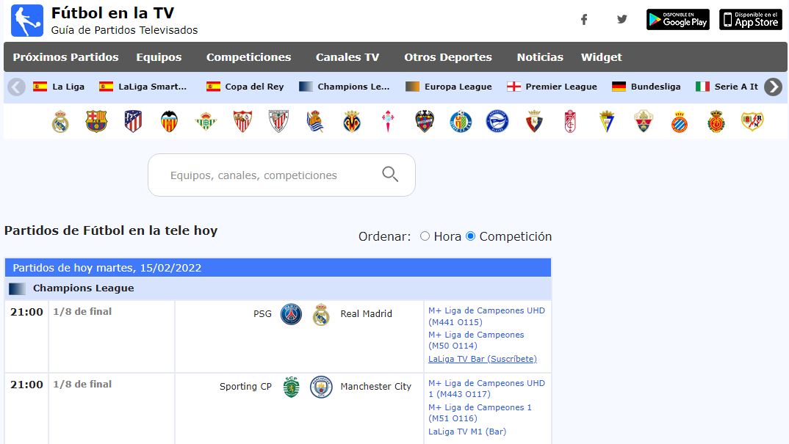This screenshot has width=789, height=444.
Task: Select the FC Barcelona crest
Action: point(96,121)
